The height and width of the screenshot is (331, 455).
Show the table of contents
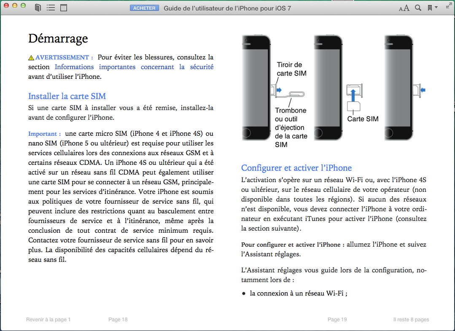click(x=51, y=8)
